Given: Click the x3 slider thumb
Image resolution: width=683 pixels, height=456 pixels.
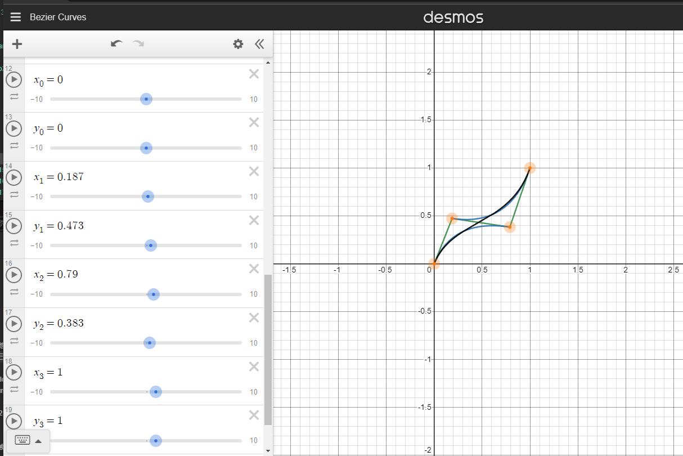Looking at the screenshot, I should click(x=156, y=392).
